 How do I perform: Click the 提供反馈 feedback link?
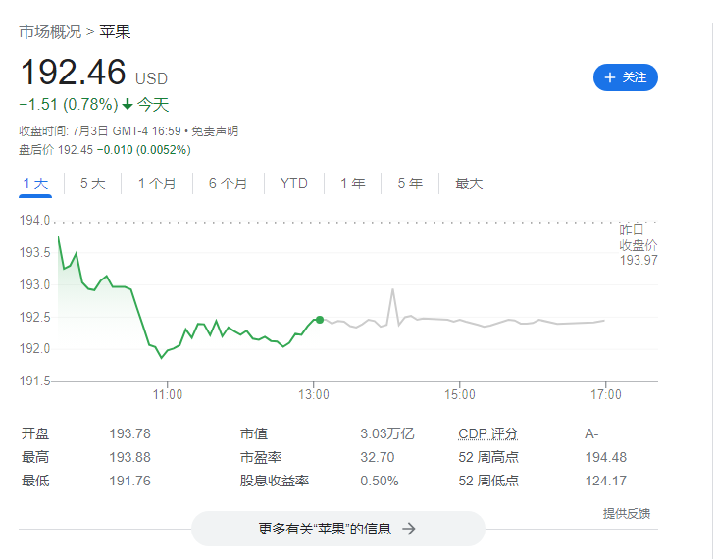pos(626,513)
